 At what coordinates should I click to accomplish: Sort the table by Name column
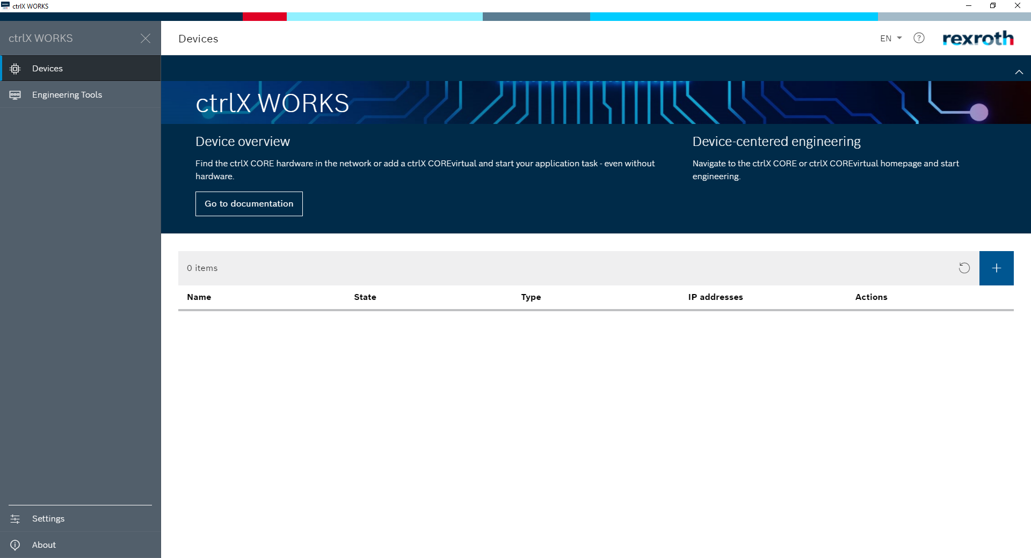pyautogui.click(x=199, y=297)
